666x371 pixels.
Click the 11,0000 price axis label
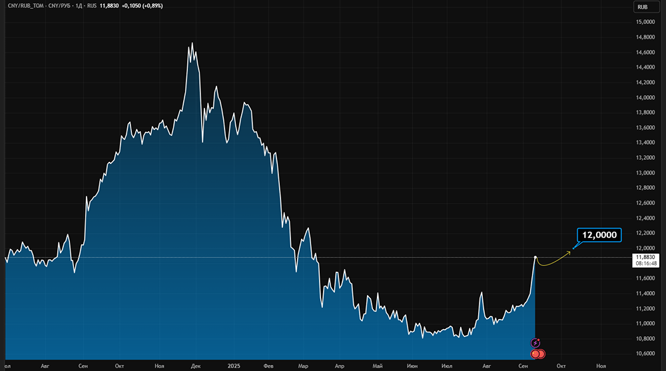click(x=645, y=324)
